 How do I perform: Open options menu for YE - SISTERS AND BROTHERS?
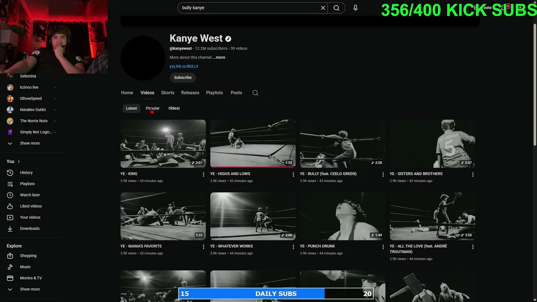point(473,174)
